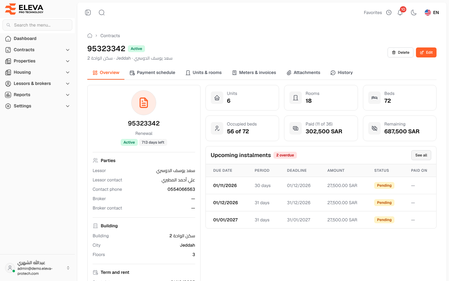This screenshot has height=281, width=449.
Task: Select the Overview tab
Action: (x=106, y=72)
